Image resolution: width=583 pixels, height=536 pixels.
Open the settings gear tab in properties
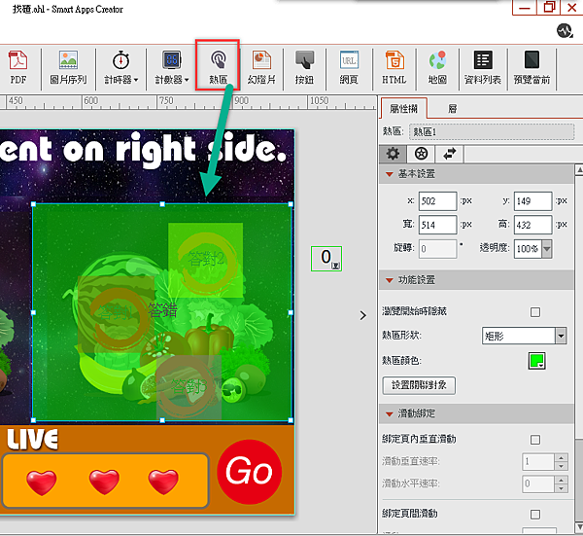(393, 154)
